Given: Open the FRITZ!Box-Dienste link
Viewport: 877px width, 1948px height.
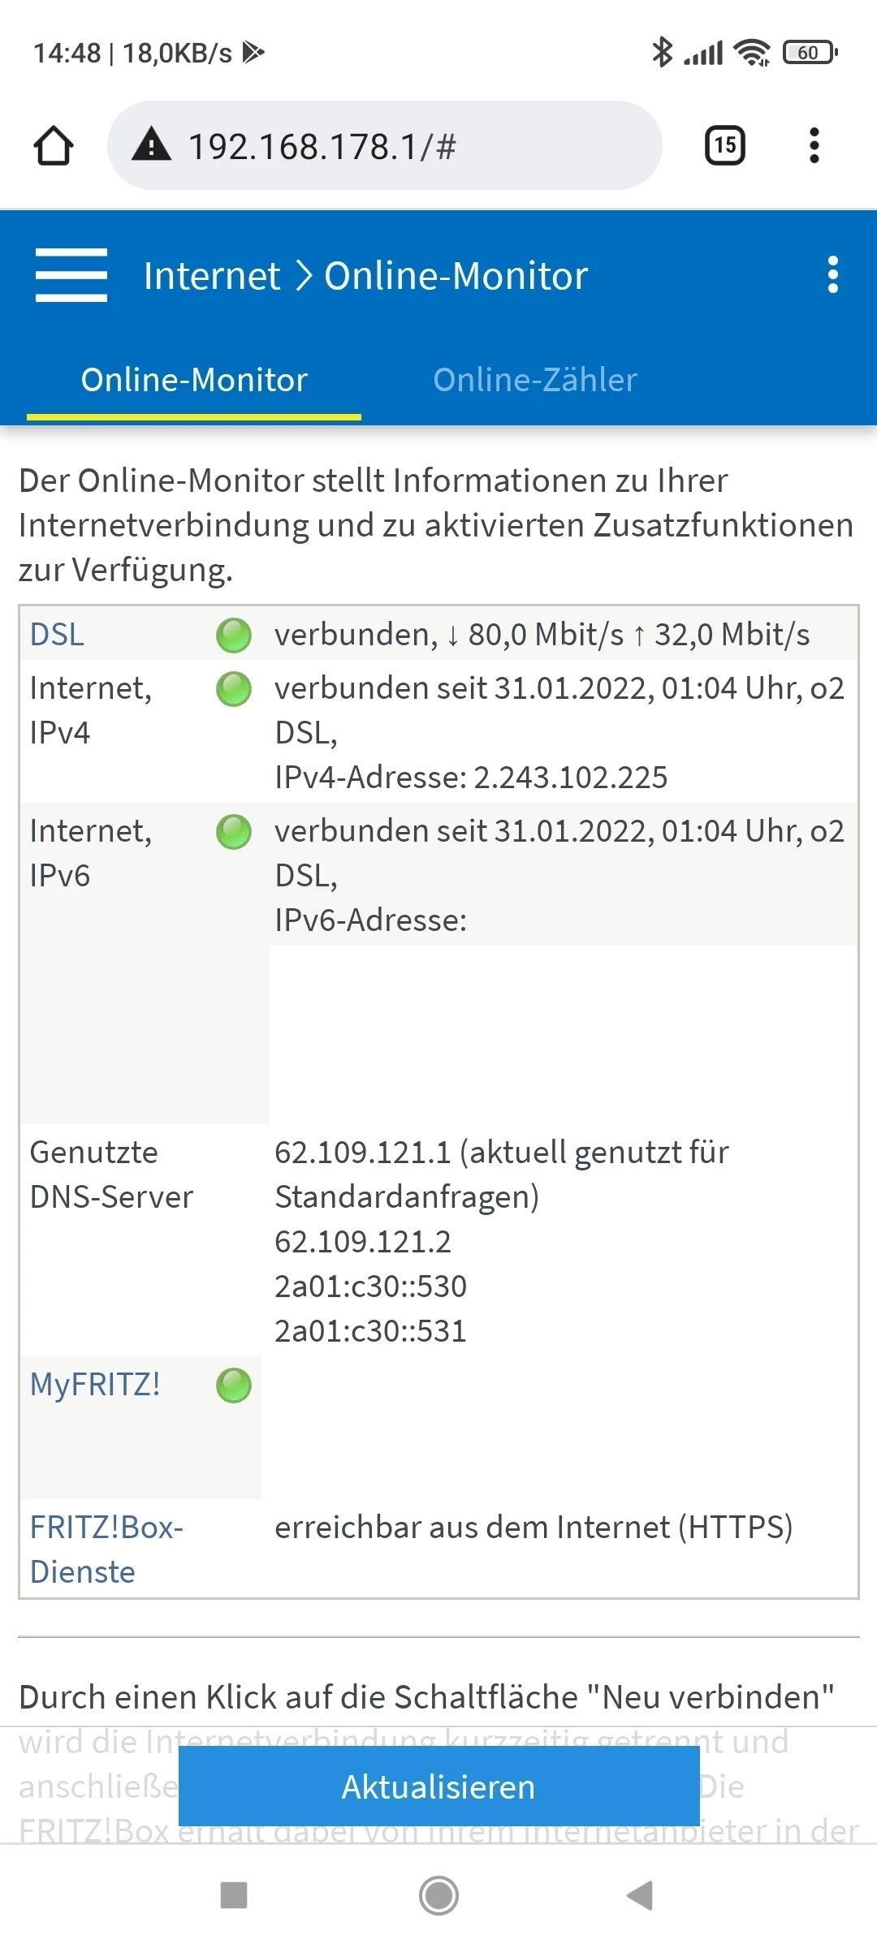Looking at the screenshot, I should tap(106, 1549).
